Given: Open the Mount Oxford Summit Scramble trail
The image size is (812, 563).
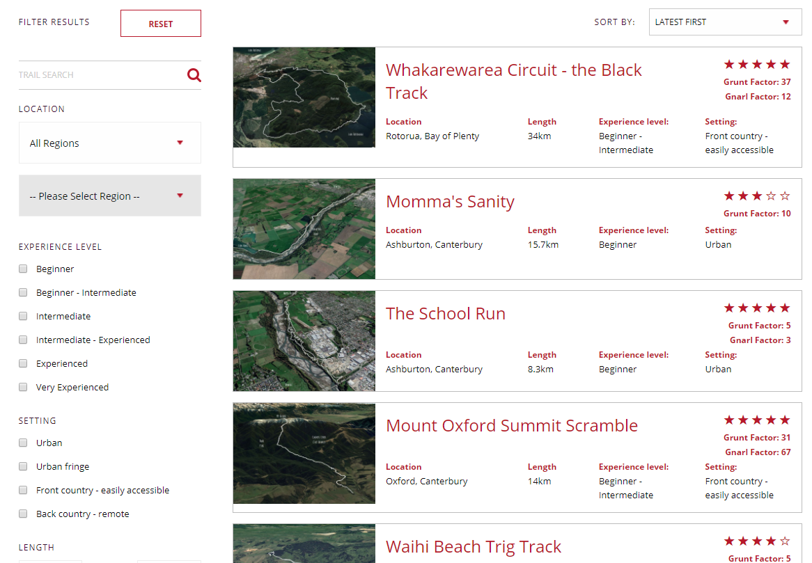Looking at the screenshot, I should click(512, 425).
